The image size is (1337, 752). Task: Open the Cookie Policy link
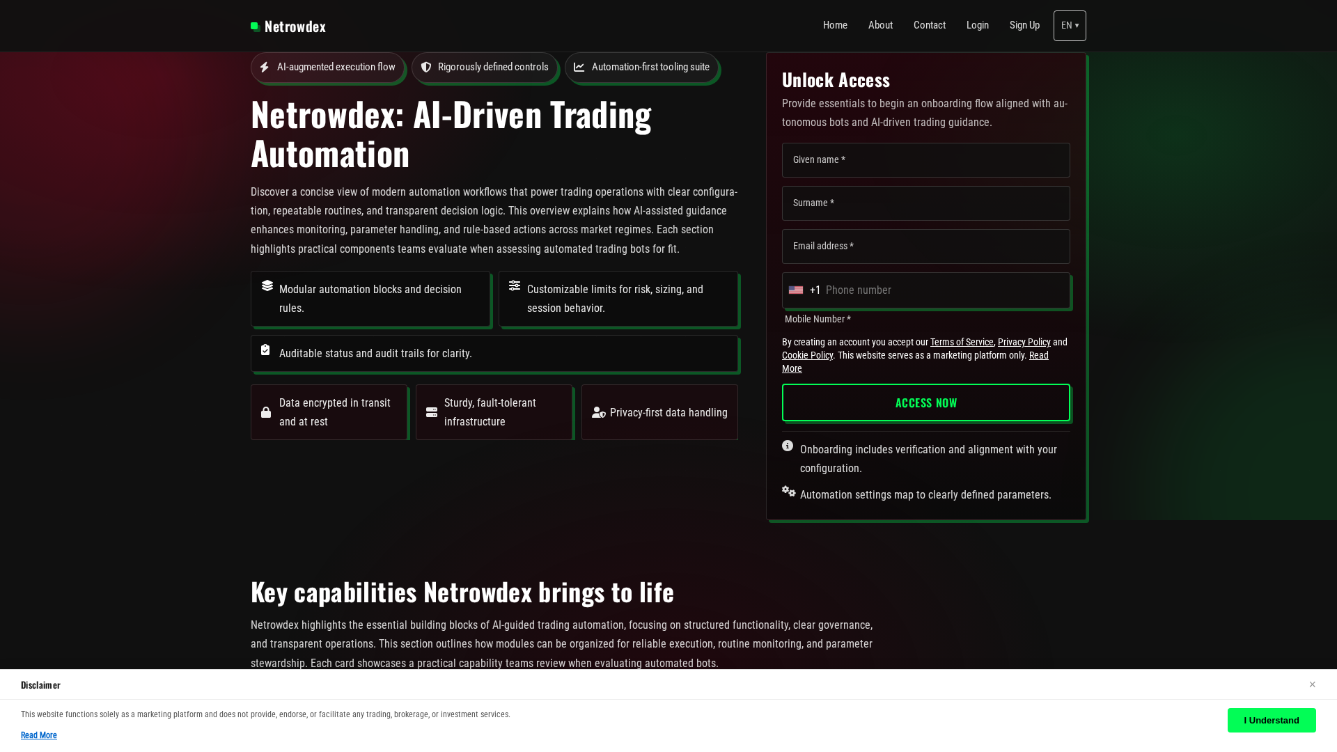pyautogui.click(x=807, y=355)
